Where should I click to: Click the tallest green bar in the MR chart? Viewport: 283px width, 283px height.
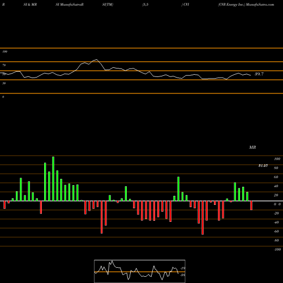53,179
